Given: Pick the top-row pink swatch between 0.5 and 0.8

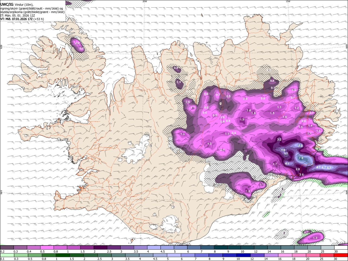Looking at the screenshot, I should [x=47, y=248].
